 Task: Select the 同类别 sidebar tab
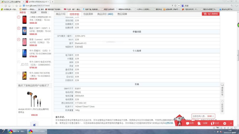[x=44, y=13]
